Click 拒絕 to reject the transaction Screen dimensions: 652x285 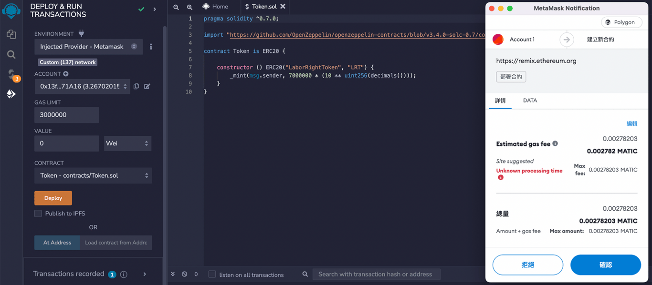point(528,265)
